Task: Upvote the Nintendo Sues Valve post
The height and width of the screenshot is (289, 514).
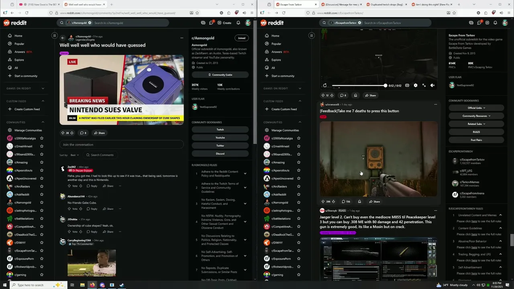Action: pyautogui.click(x=63, y=133)
